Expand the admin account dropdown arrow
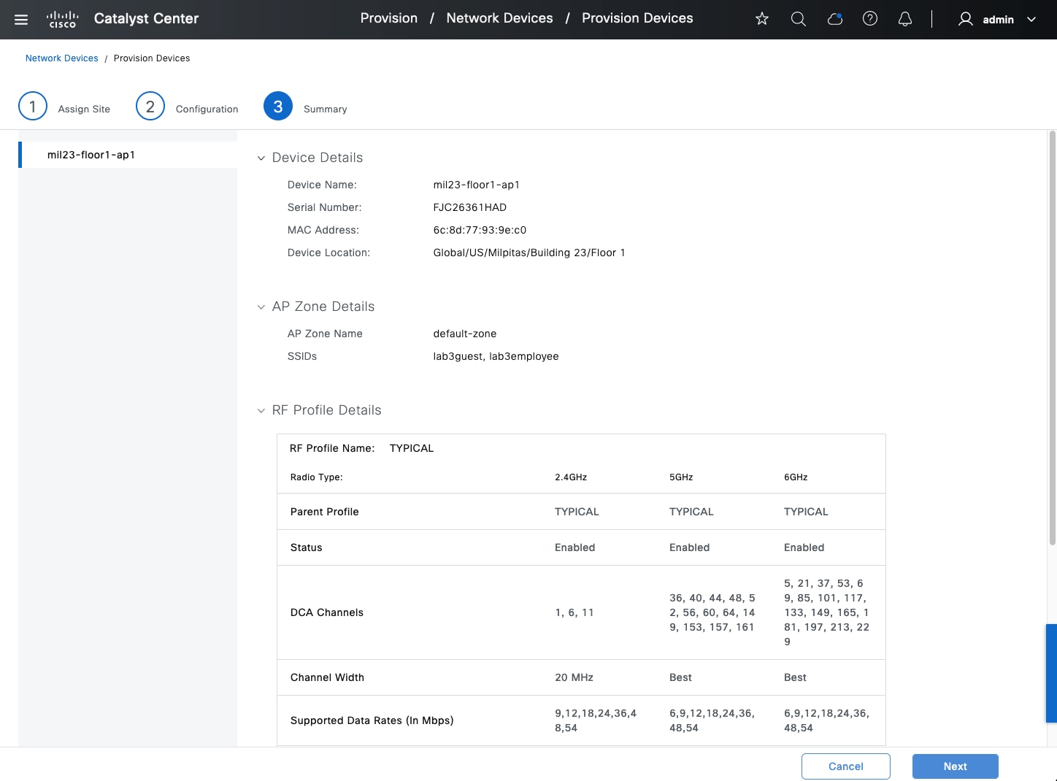This screenshot has width=1057, height=781. (x=1031, y=20)
